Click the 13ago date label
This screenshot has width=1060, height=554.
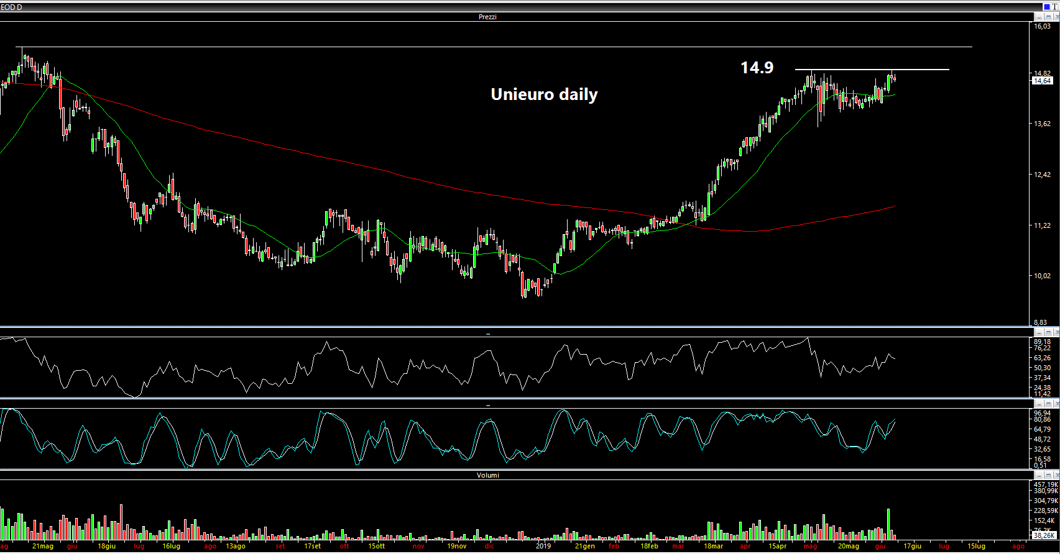(236, 547)
